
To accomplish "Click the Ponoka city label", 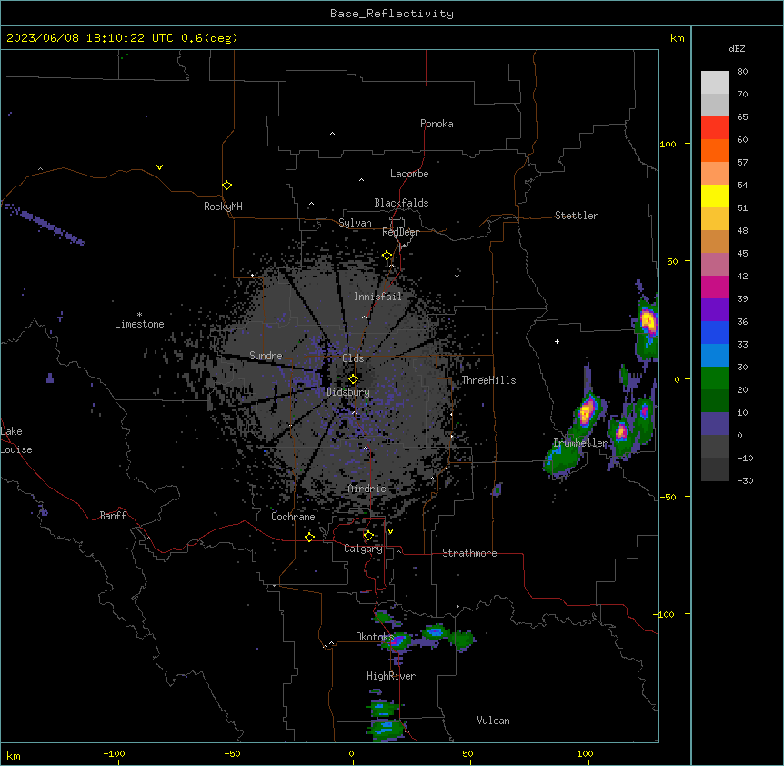I will pos(437,124).
